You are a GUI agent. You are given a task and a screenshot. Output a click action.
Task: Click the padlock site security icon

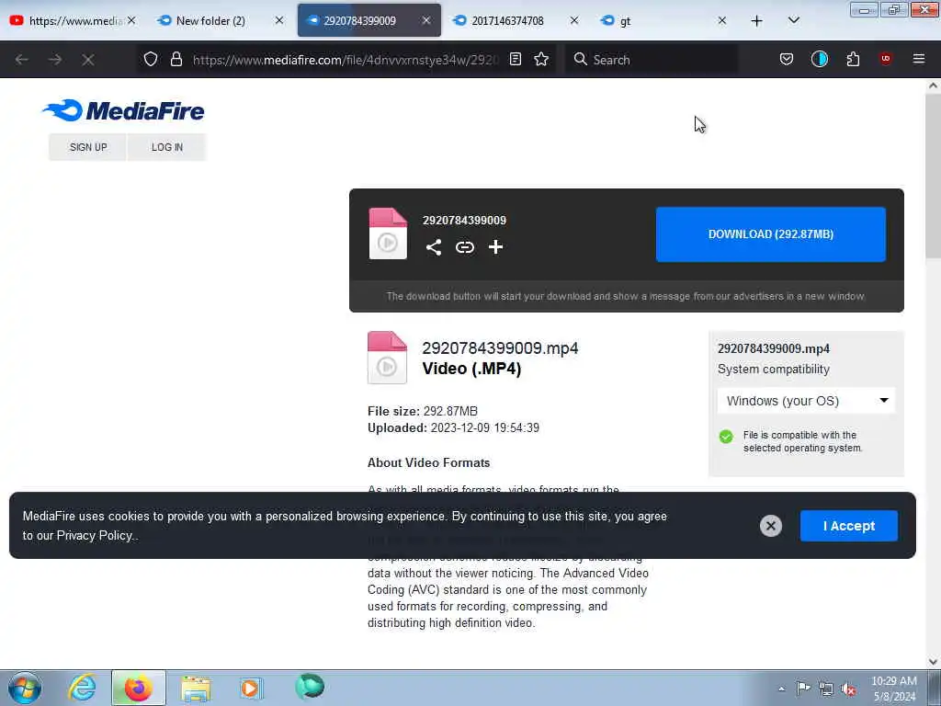pyautogui.click(x=176, y=60)
